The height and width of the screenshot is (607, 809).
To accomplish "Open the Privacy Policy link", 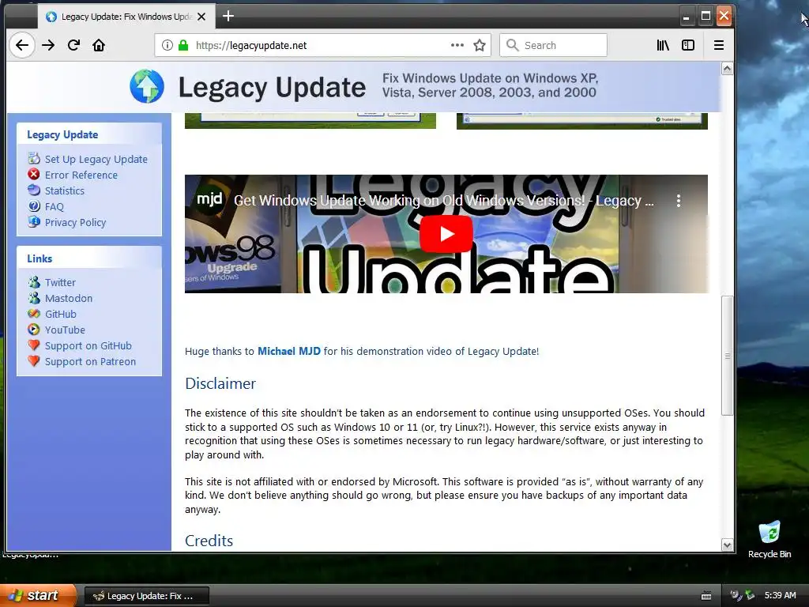I will (x=75, y=222).
